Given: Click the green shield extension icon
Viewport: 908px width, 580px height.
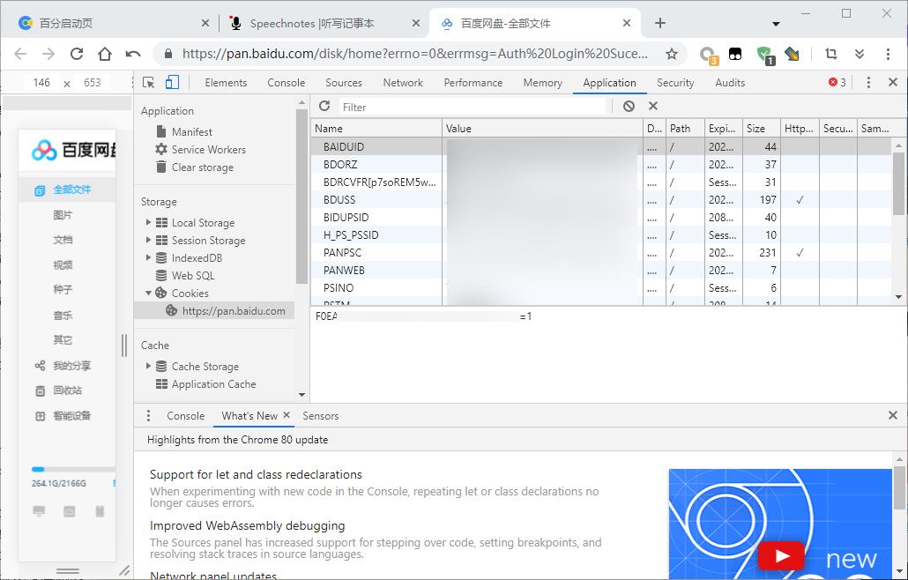Looking at the screenshot, I should coord(765,53).
